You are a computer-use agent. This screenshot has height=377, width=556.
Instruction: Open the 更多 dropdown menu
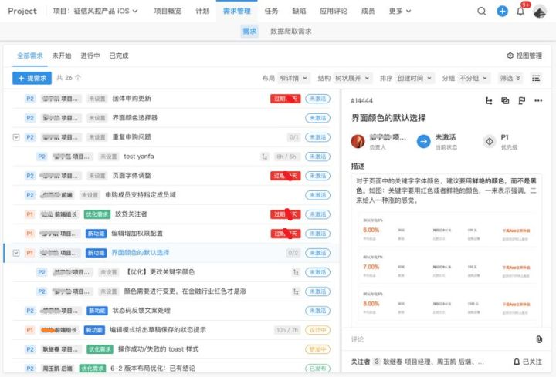click(400, 11)
